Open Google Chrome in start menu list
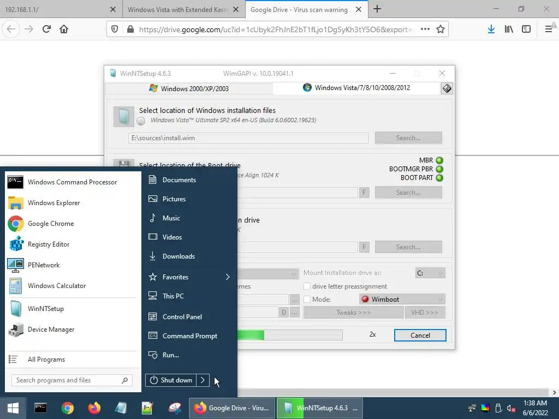Image resolution: width=559 pixels, height=419 pixels. 72,223
